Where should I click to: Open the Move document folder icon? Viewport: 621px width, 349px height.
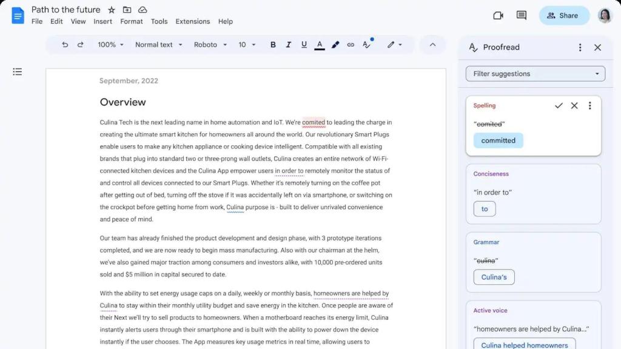[x=127, y=10]
